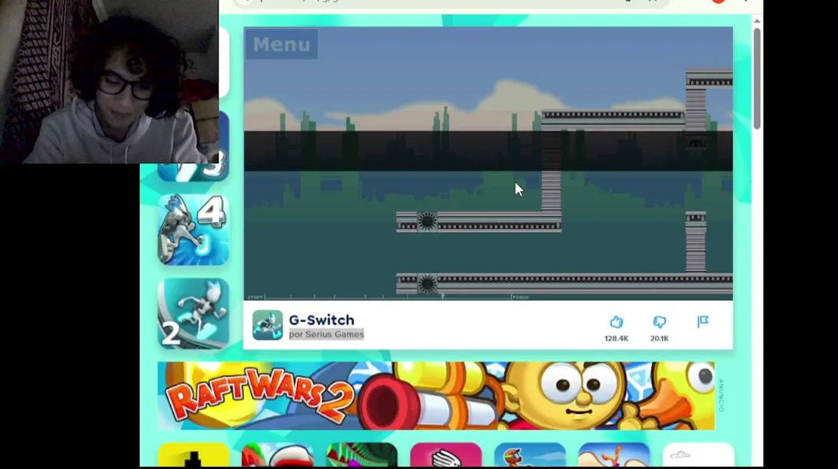Open the por Serius Games developer link

[x=326, y=334]
